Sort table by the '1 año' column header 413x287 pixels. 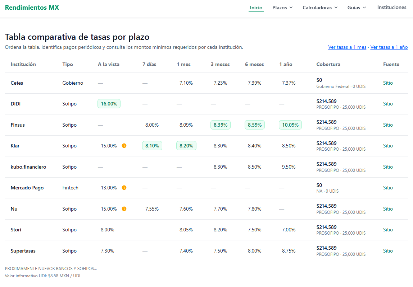[286, 65]
